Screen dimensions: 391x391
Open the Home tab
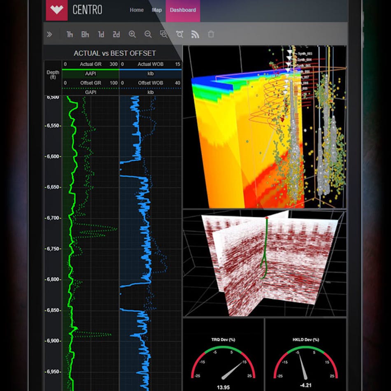click(137, 10)
